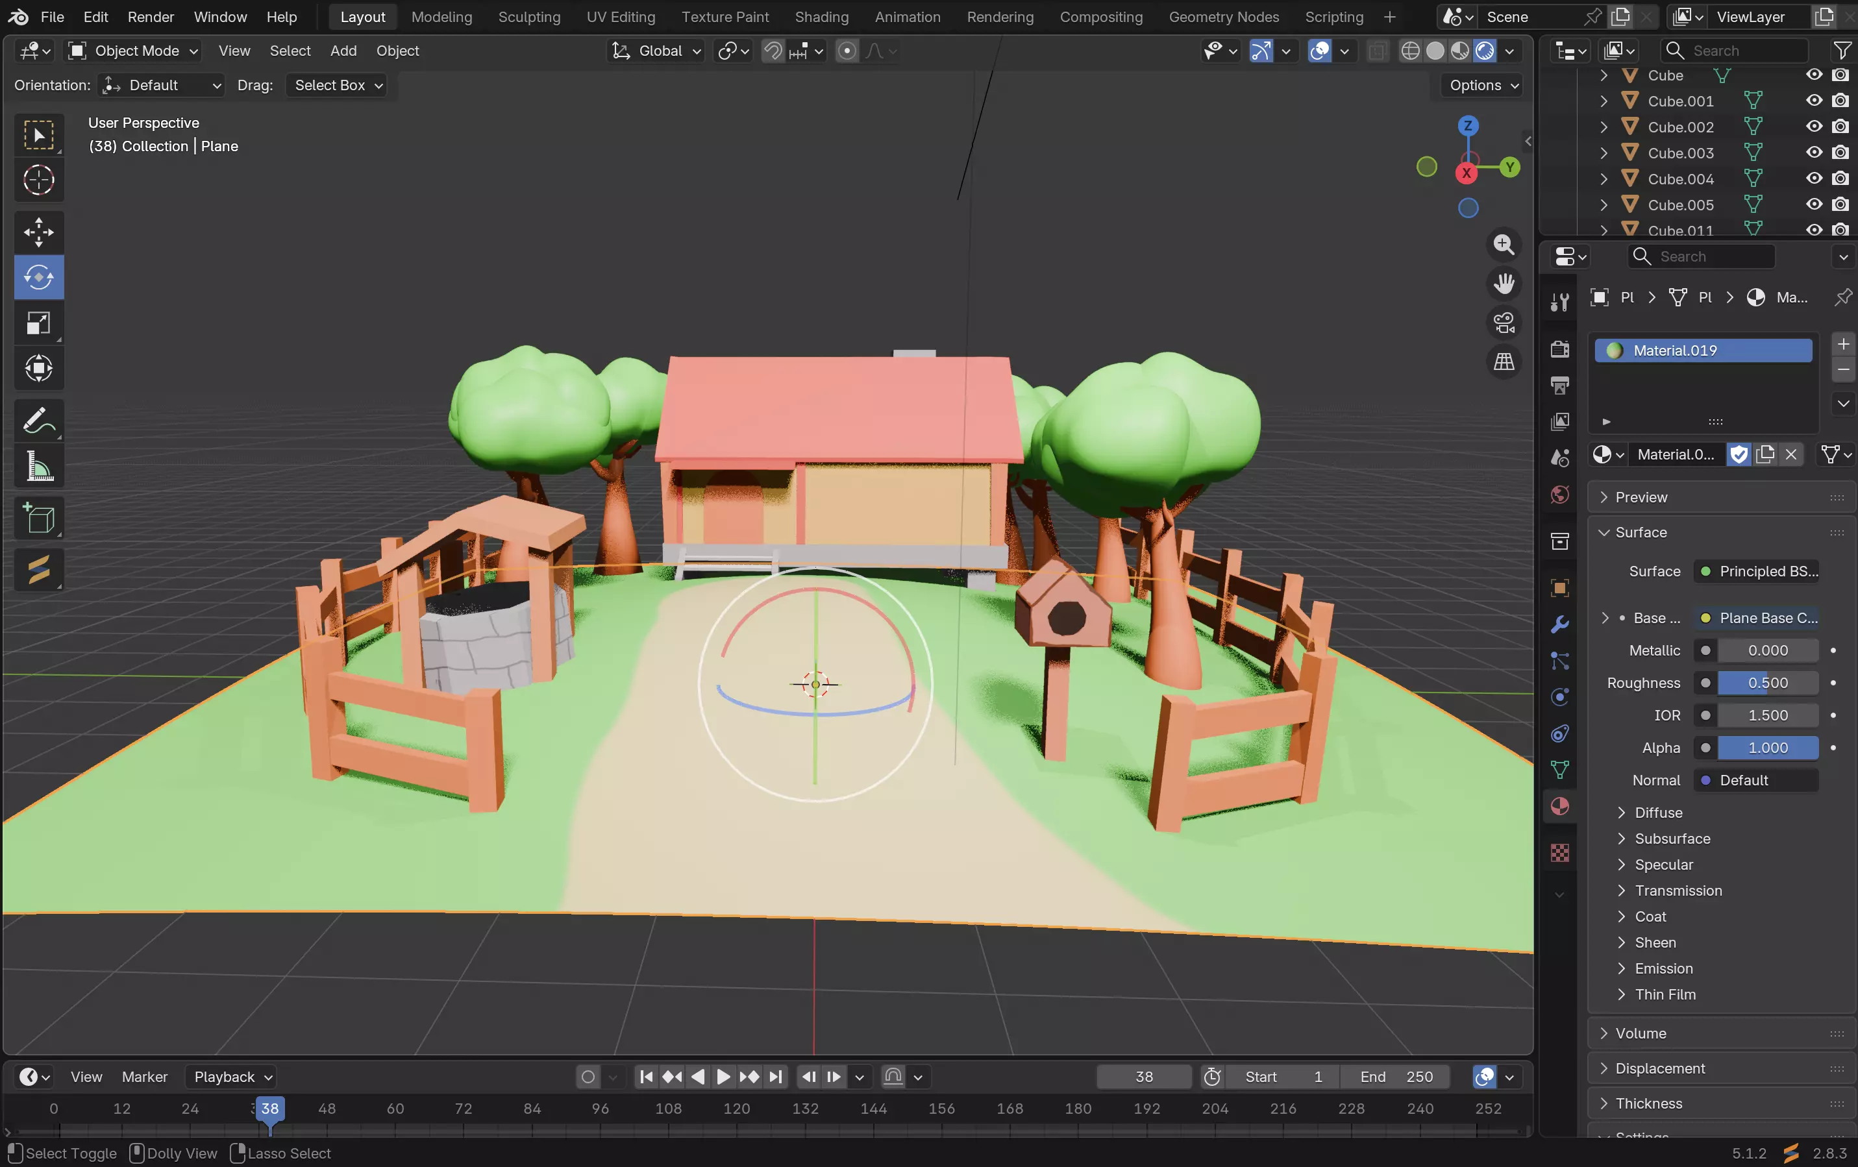Image resolution: width=1858 pixels, height=1167 pixels.
Task: Select the Measure tool
Action: [38, 467]
